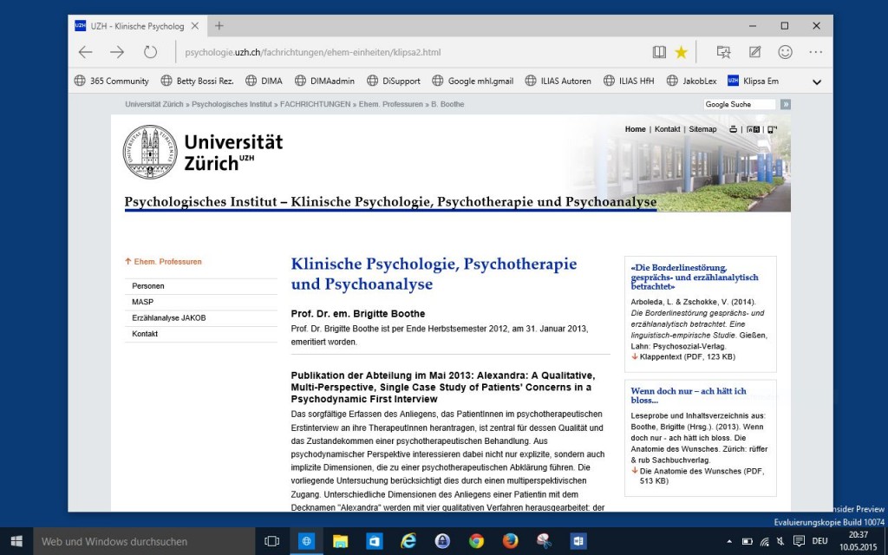The width and height of the screenshot is (888, 555).
Task: Open Task View on the taskbar
Action: [271, 541]
